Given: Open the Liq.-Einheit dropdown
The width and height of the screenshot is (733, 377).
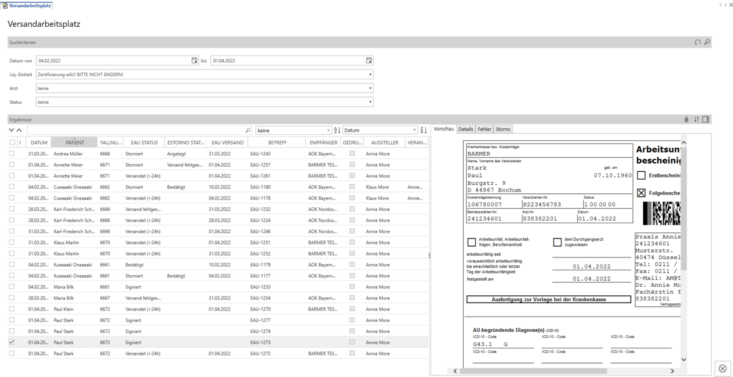Looking at the screenshot, I should [x=370, y=74].
